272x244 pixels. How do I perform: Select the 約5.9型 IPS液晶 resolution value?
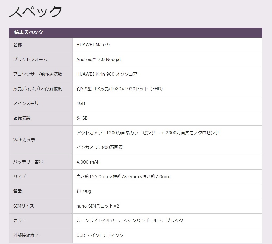click(x=120, y=89)
